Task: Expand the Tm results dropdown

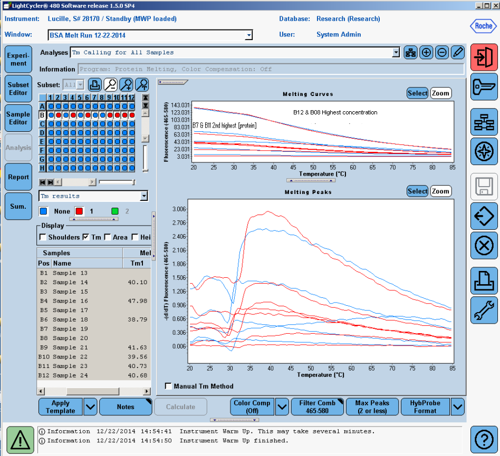Action: click(144, 196)
